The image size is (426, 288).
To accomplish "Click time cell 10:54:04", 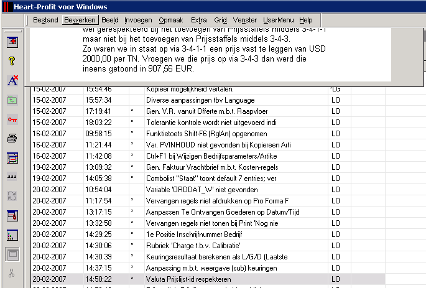I will [x=106, y=189].
